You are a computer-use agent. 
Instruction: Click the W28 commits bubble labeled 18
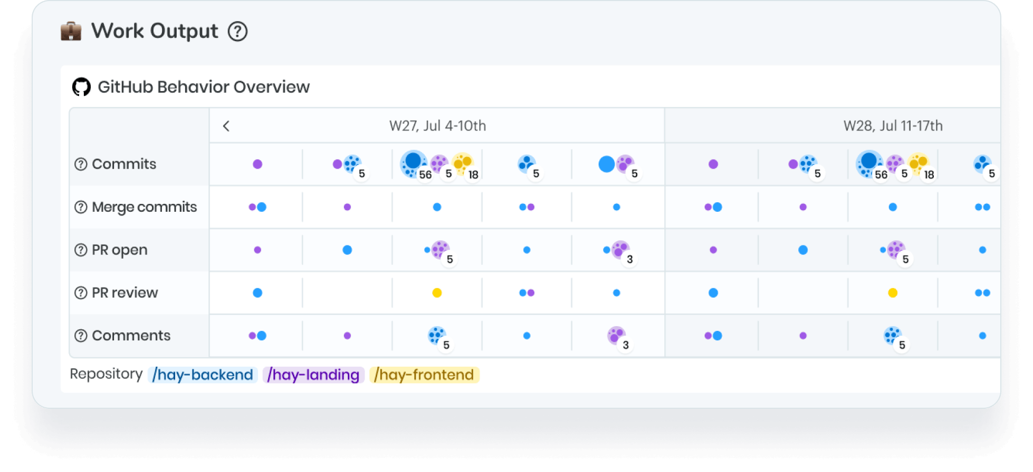(x=919, y=164)
